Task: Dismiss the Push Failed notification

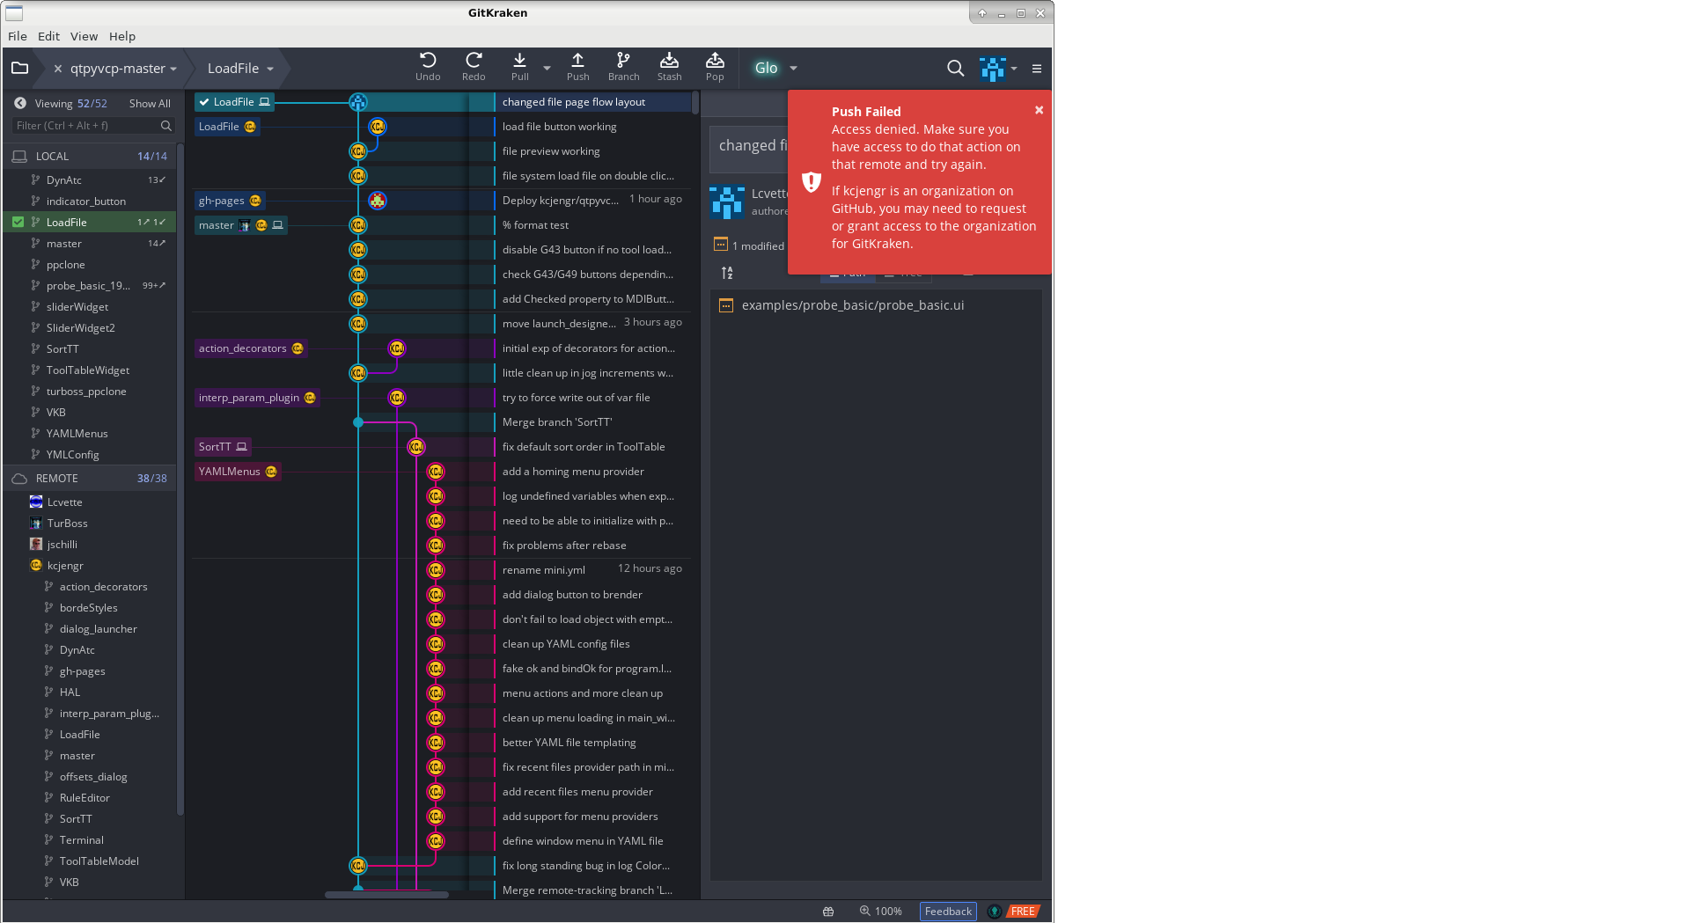Action: click(x=1039, y=110)
